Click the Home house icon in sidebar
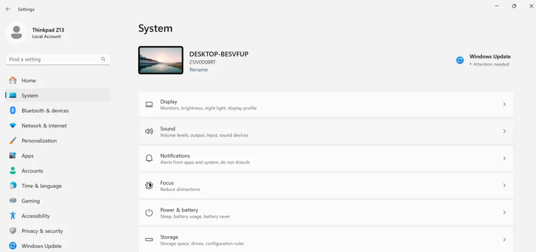This screenshot has width=536, height=252. (x=13, y=80)
